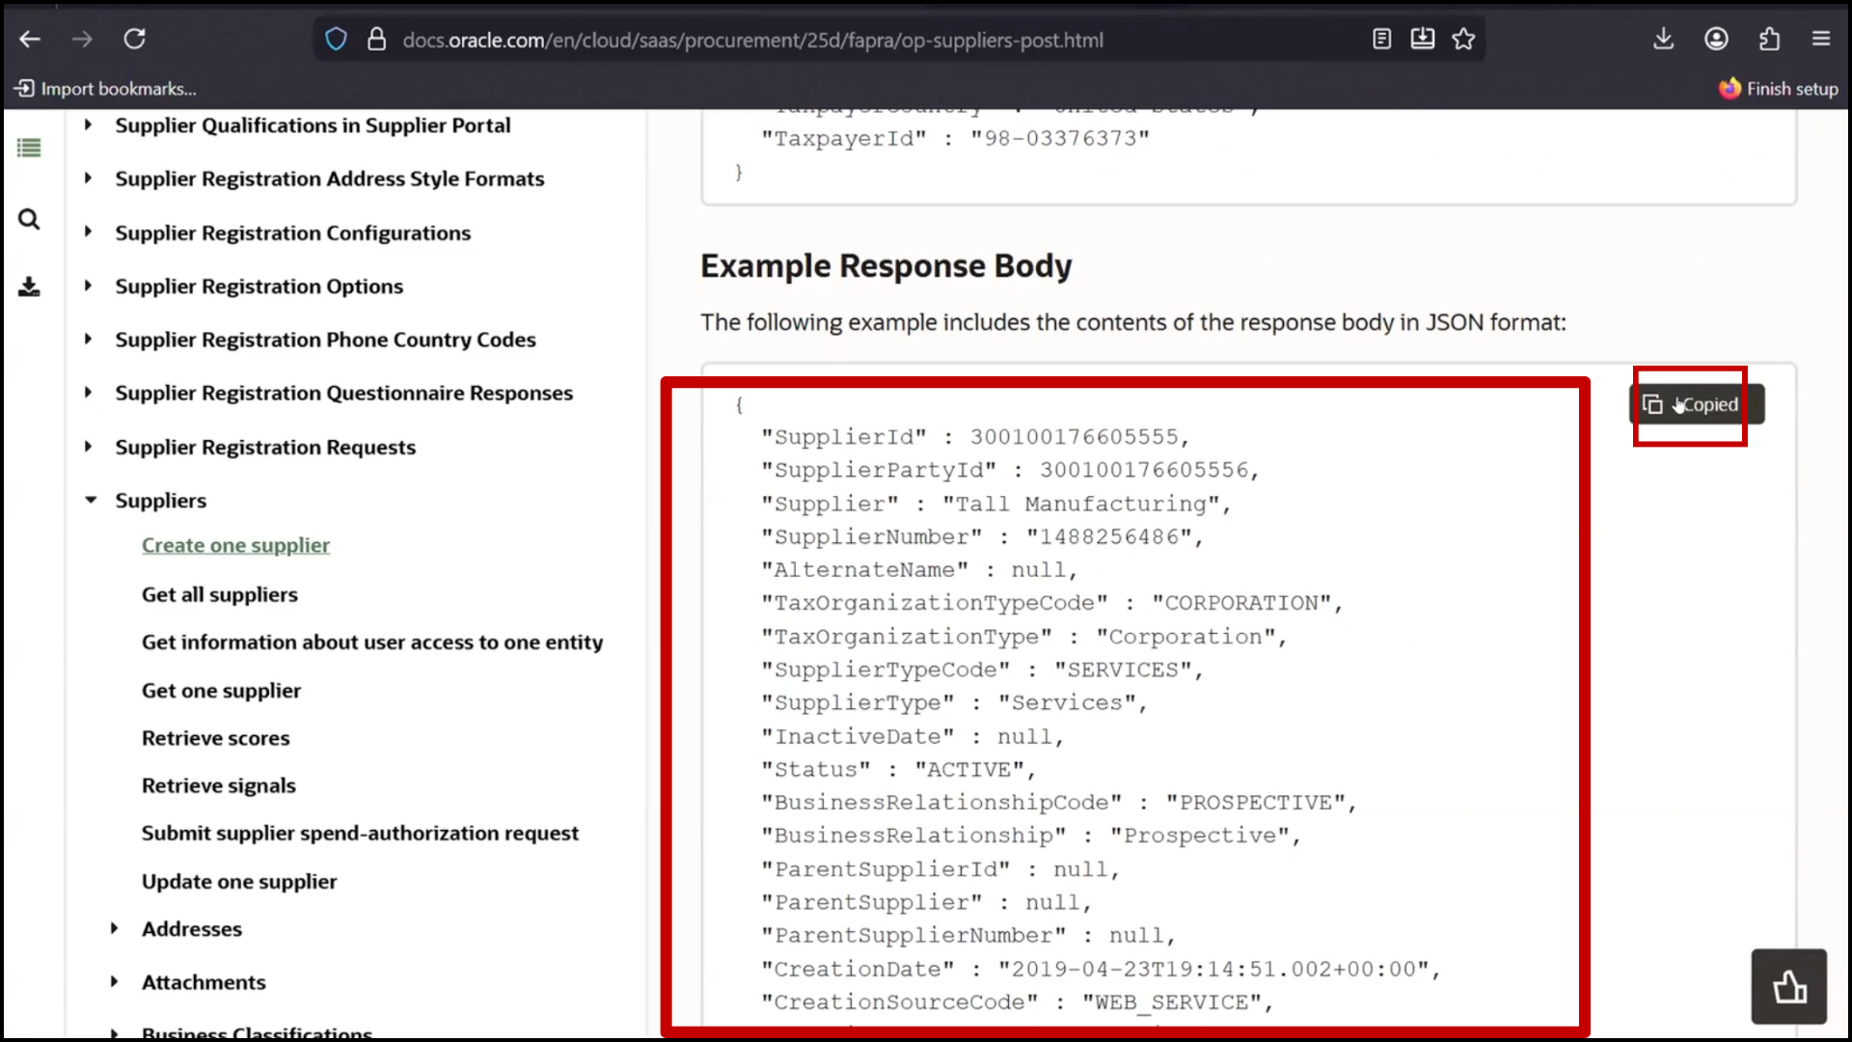Expand Supplier Registration Configurations arrow
Image resolution: width=1852 pixels, height=1042 pixels.
(88, 233)
